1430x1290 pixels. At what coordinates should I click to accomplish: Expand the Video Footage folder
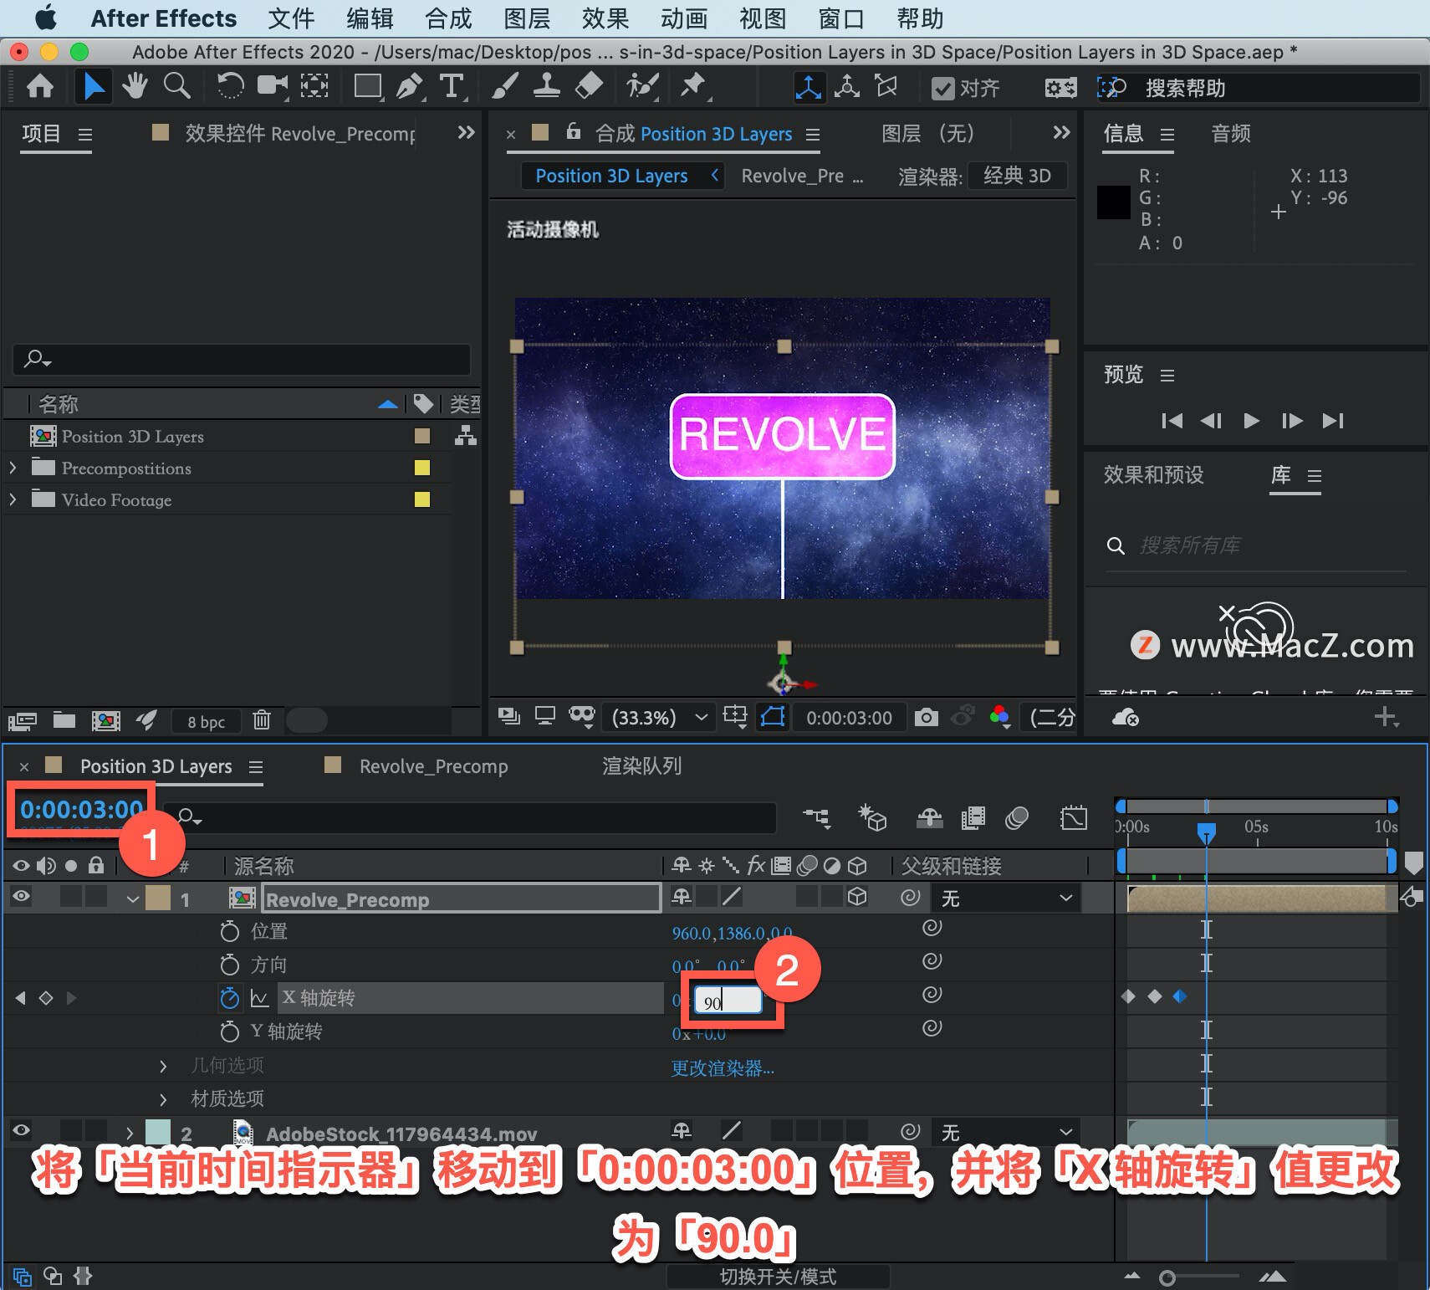point(13,499)
